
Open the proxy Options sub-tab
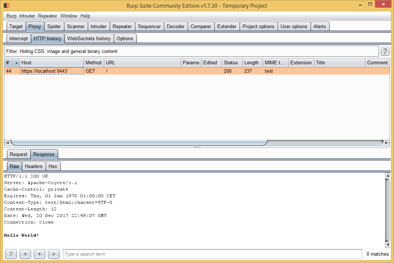click(125, 38)
